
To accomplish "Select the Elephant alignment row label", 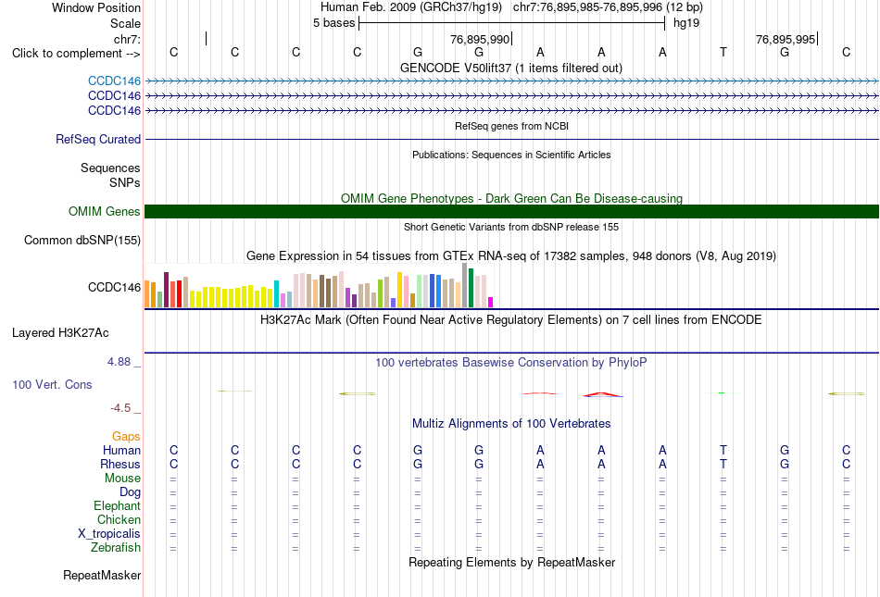I will pos(117,505).
